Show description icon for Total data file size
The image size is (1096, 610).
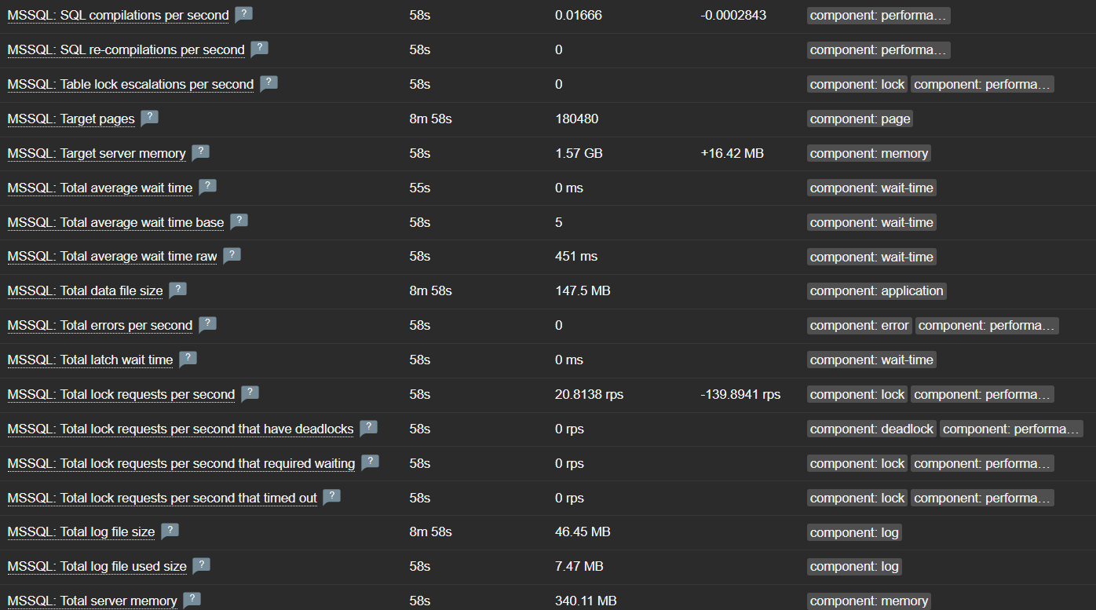coord(178,290)
